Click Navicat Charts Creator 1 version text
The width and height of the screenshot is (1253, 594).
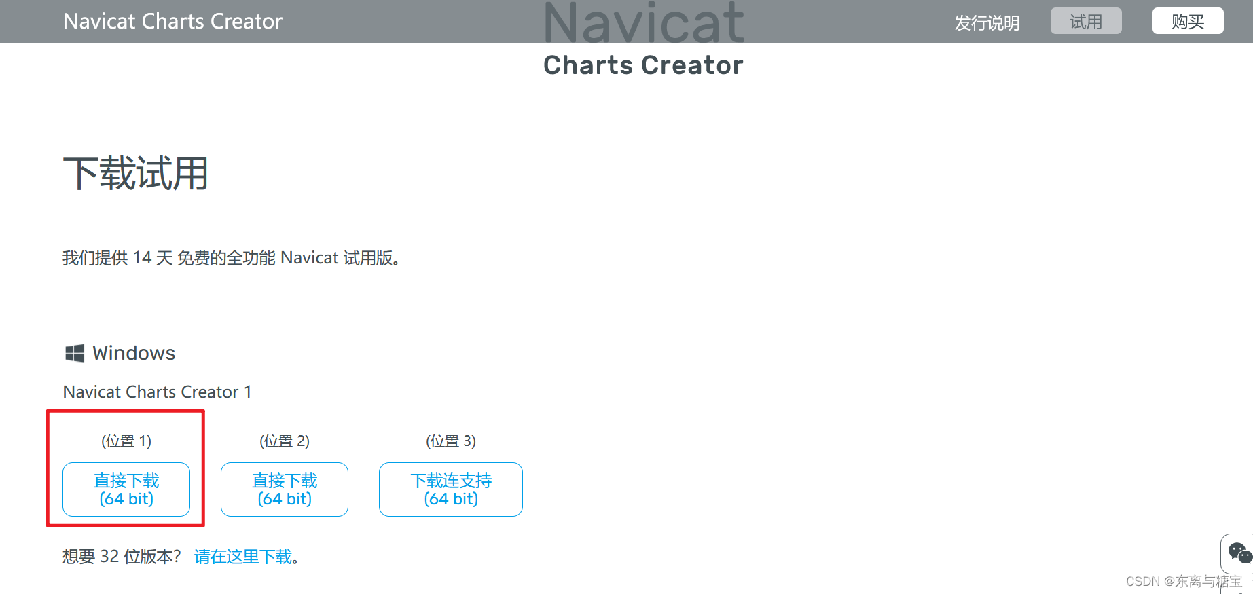point(158,392)
